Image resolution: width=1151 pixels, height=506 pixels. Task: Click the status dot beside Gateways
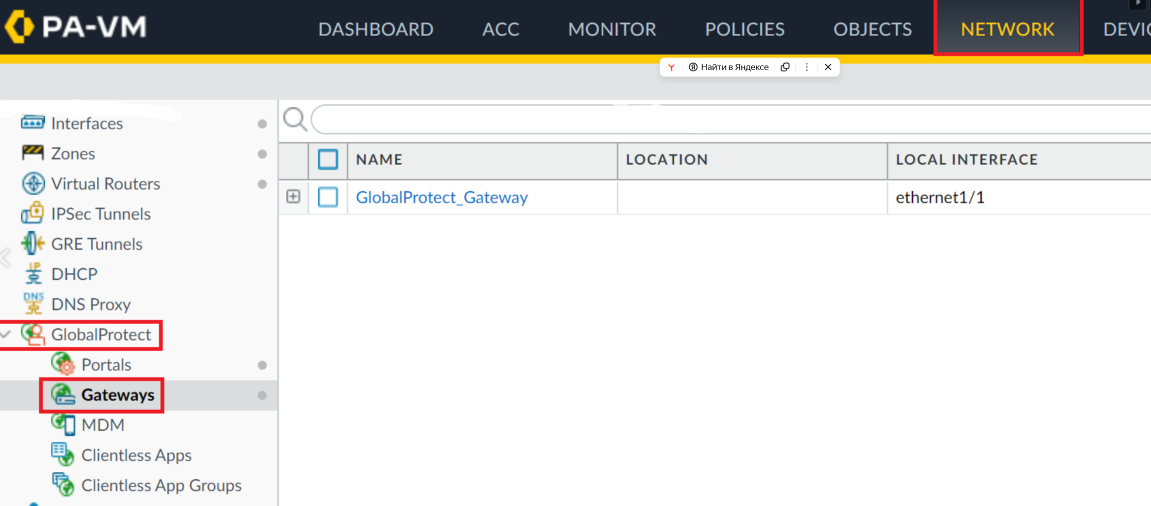(262, 395)
